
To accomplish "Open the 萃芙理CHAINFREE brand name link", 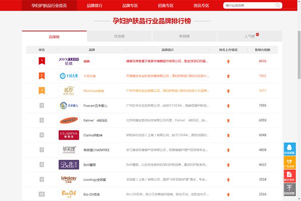I will [x=96, y=150].
